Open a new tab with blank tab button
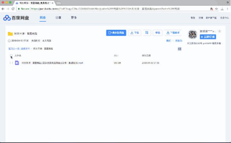The height and width of the screenshot is (143, 231). tap(59, 3)
